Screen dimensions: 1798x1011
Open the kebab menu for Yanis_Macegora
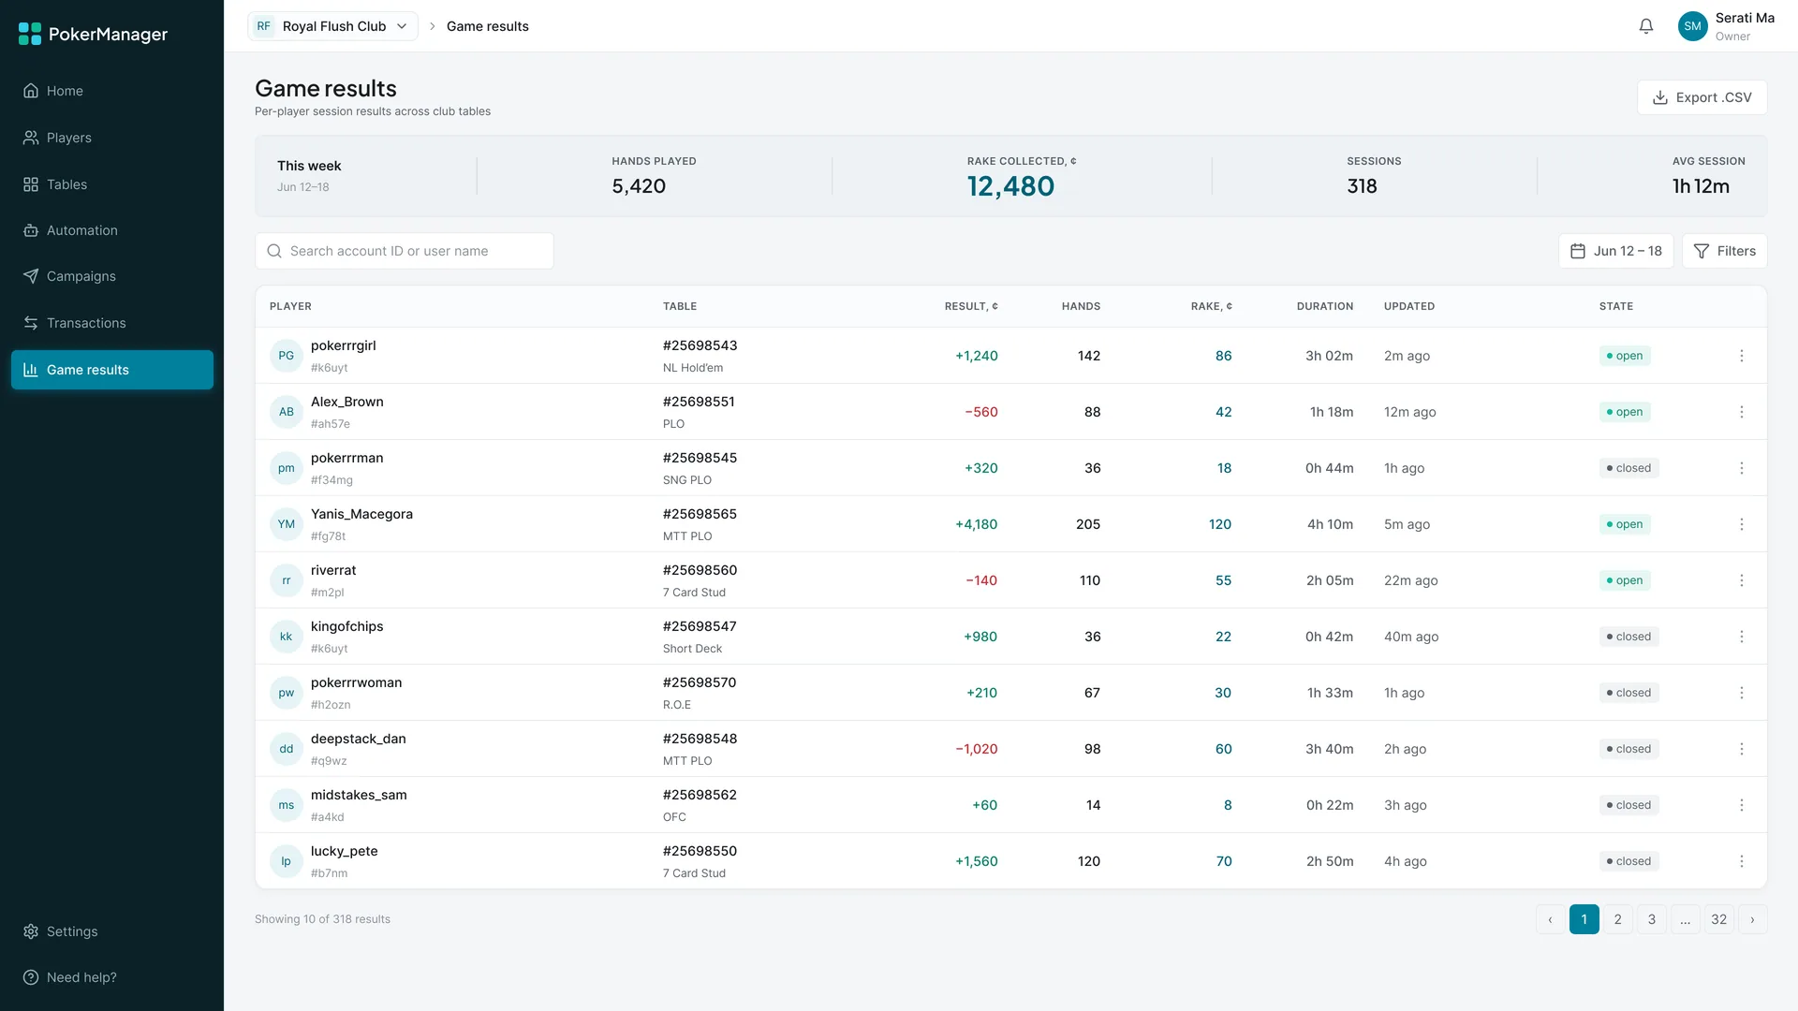click(x=1742, y=524)
